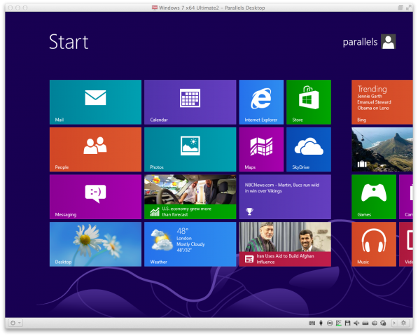Click the network activity icon in Parallels bar
This screenshot has width=418, height=336.
[x=339, y=323]
